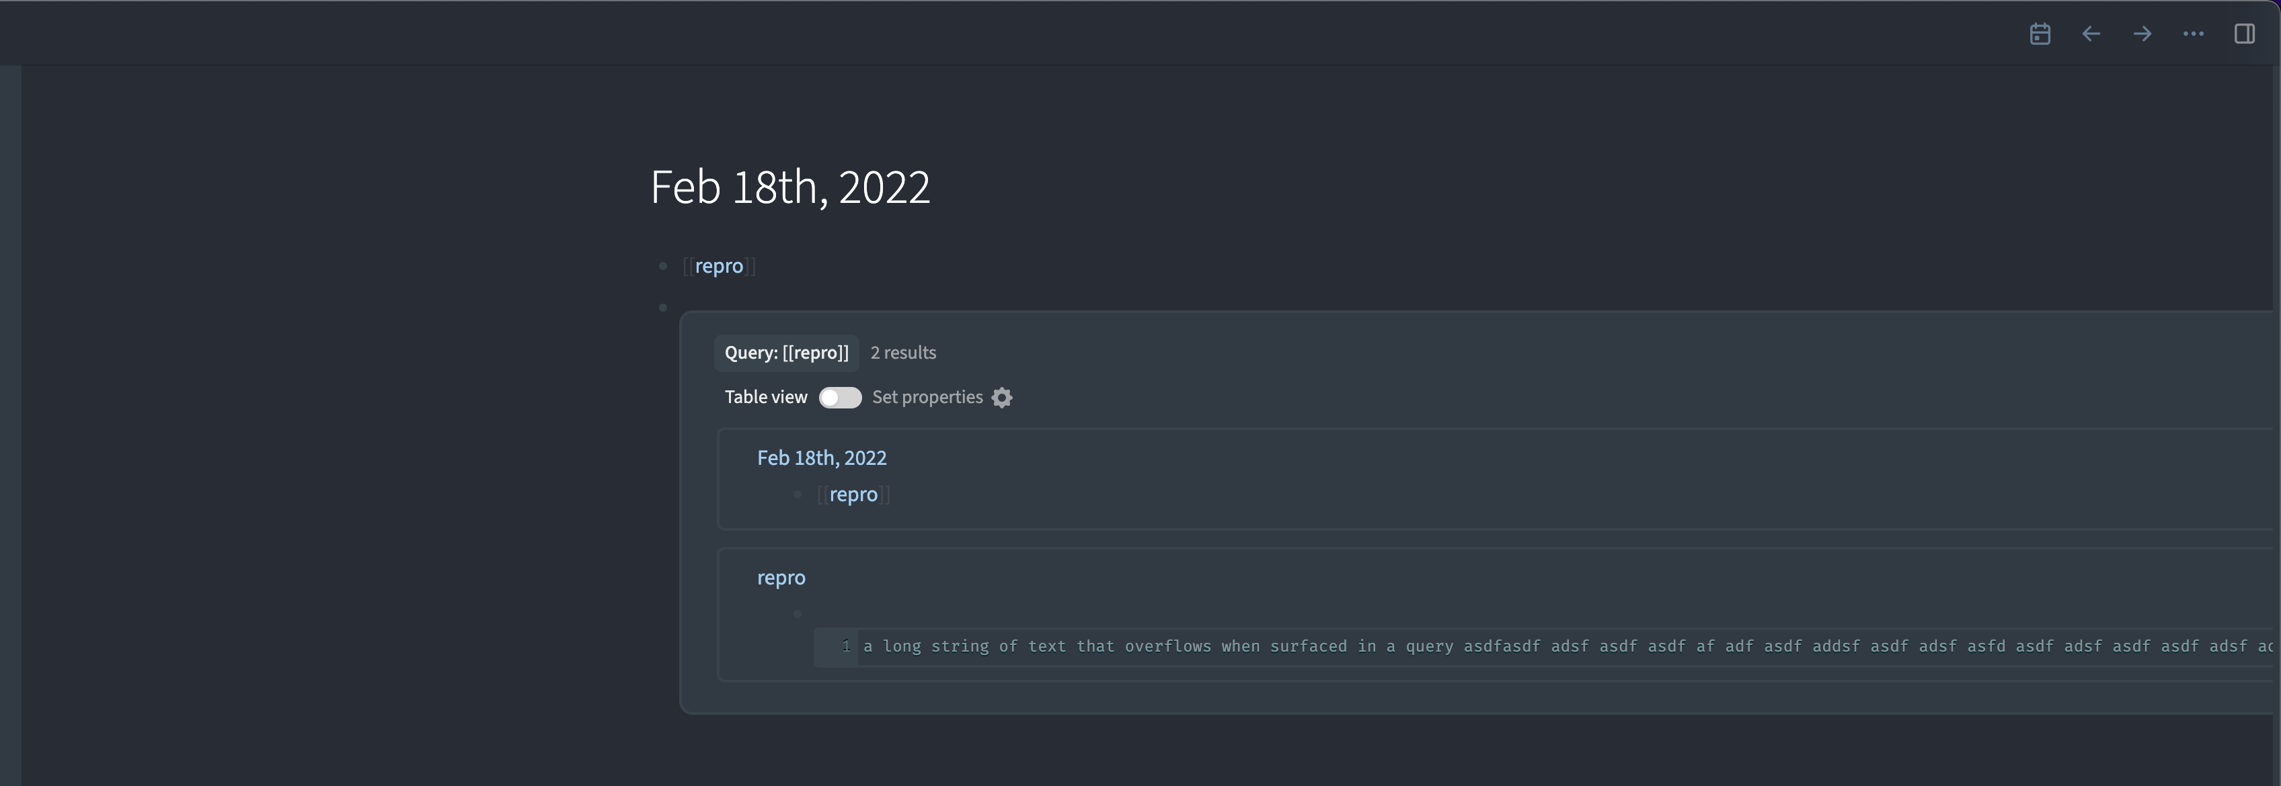The width and height of the screenshot is (2281, 786).
Task: Click the Query: [[repro]] pill
Action: [786, 352]
